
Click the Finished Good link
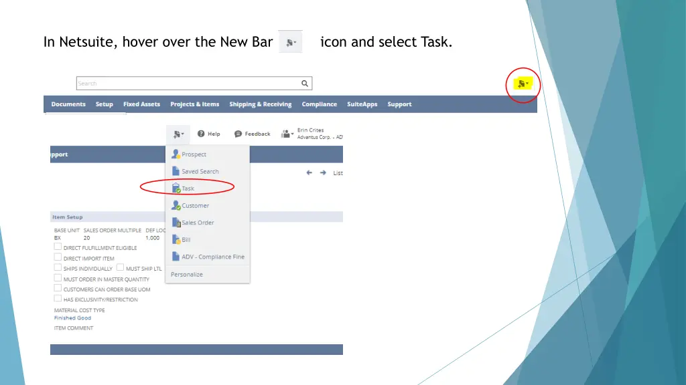click(72, 318)
